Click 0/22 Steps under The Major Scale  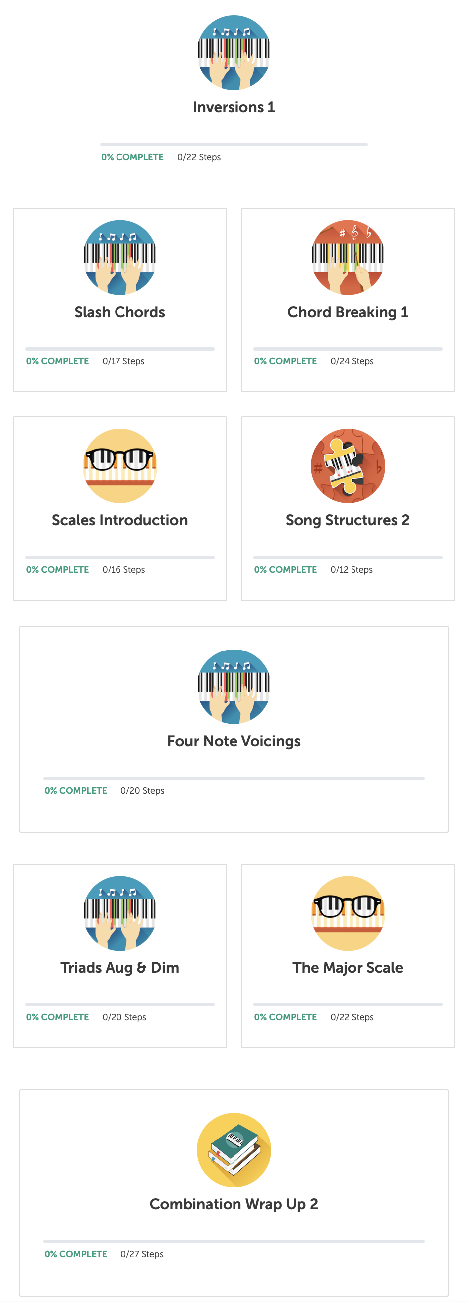[x=352, y=1017]
